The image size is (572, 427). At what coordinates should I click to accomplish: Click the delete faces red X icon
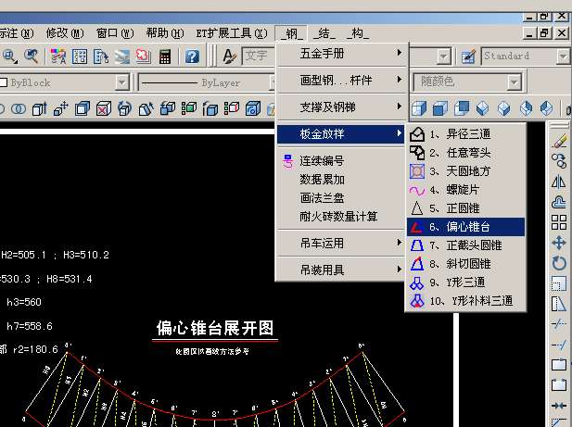point(104,108)
